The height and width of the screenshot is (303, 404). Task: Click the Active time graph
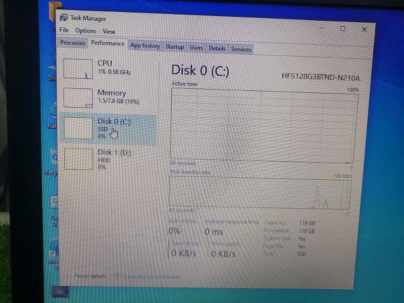pyautogui.click(x=264, y=126)
